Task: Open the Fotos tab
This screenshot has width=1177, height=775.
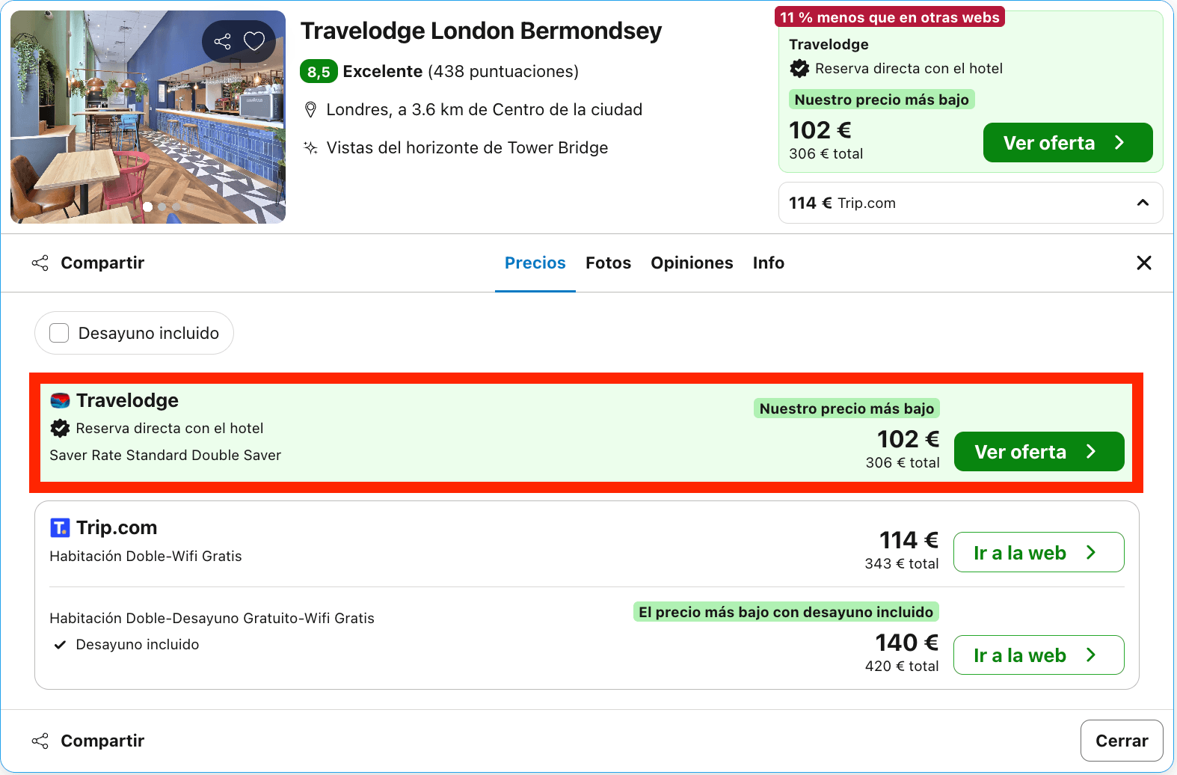Action: (x=609, y=263)
